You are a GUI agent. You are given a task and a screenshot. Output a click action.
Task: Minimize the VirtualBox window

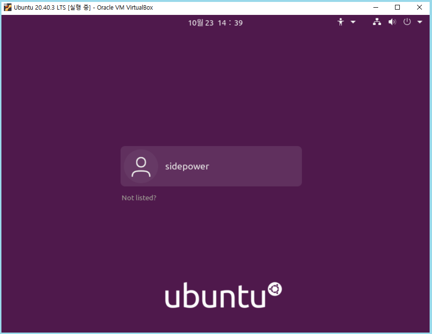click(375, 7)
